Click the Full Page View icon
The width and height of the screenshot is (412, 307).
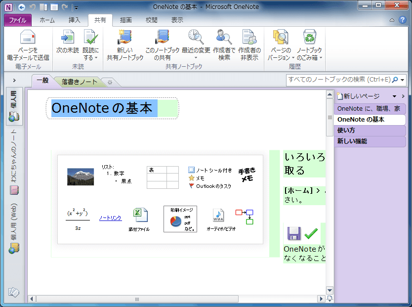54,7
